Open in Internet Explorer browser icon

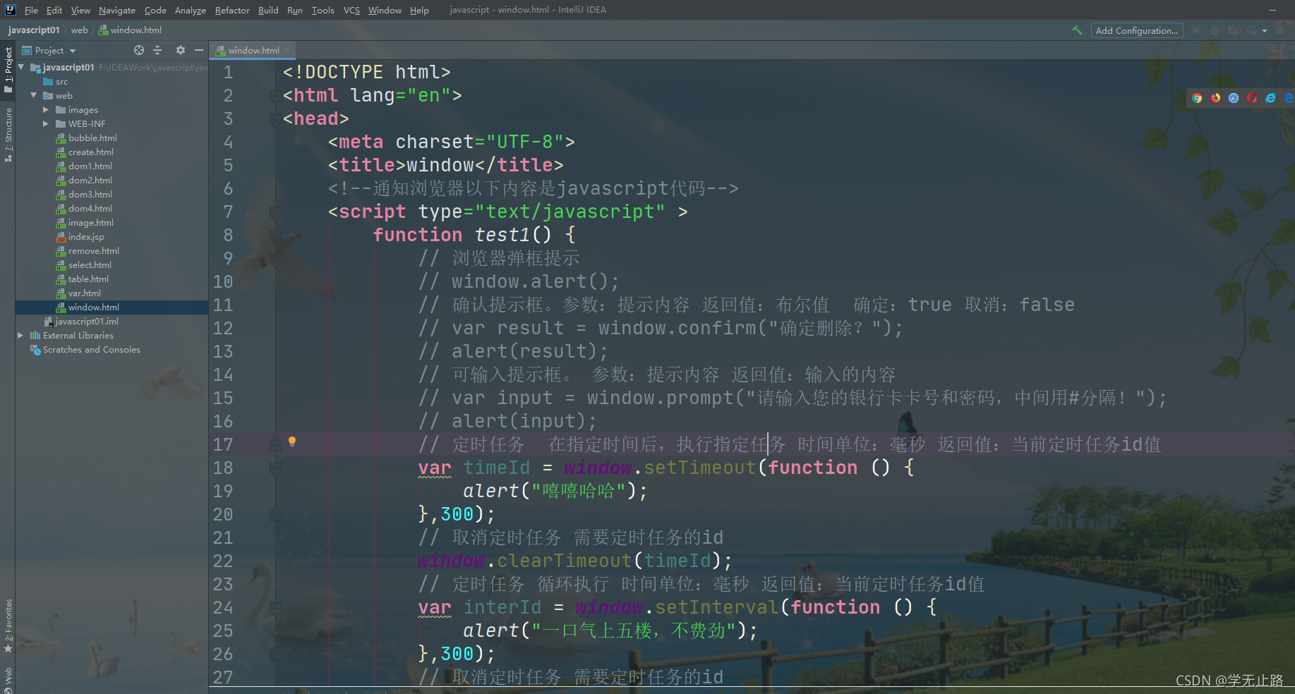1270,98
